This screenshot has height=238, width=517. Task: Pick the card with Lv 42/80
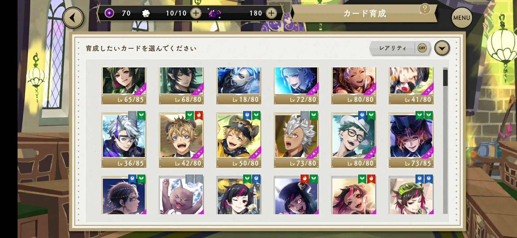(181, 140)
